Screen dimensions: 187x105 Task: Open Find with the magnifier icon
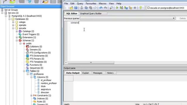tap(111, 8)
